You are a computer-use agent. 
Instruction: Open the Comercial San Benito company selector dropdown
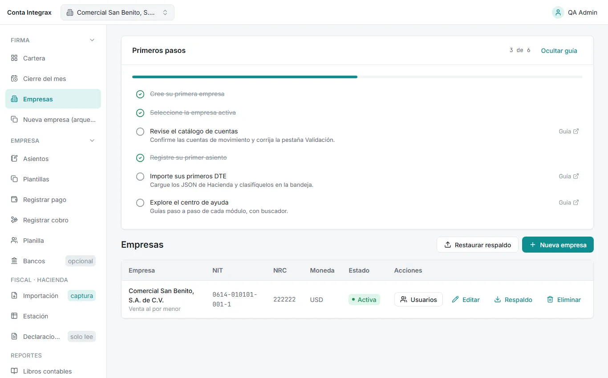point(118,12)
